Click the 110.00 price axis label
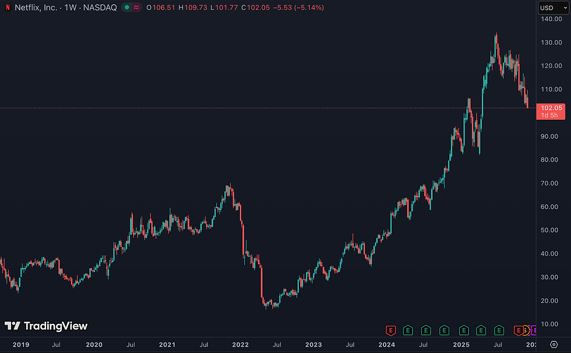 [x=551, y=90]
